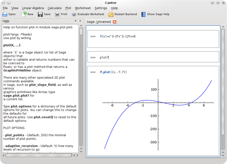The height and width of the screenshot is (164, 227).
Task: Close the Sage: Unnamed tab
Action: [x=115, y=22]
